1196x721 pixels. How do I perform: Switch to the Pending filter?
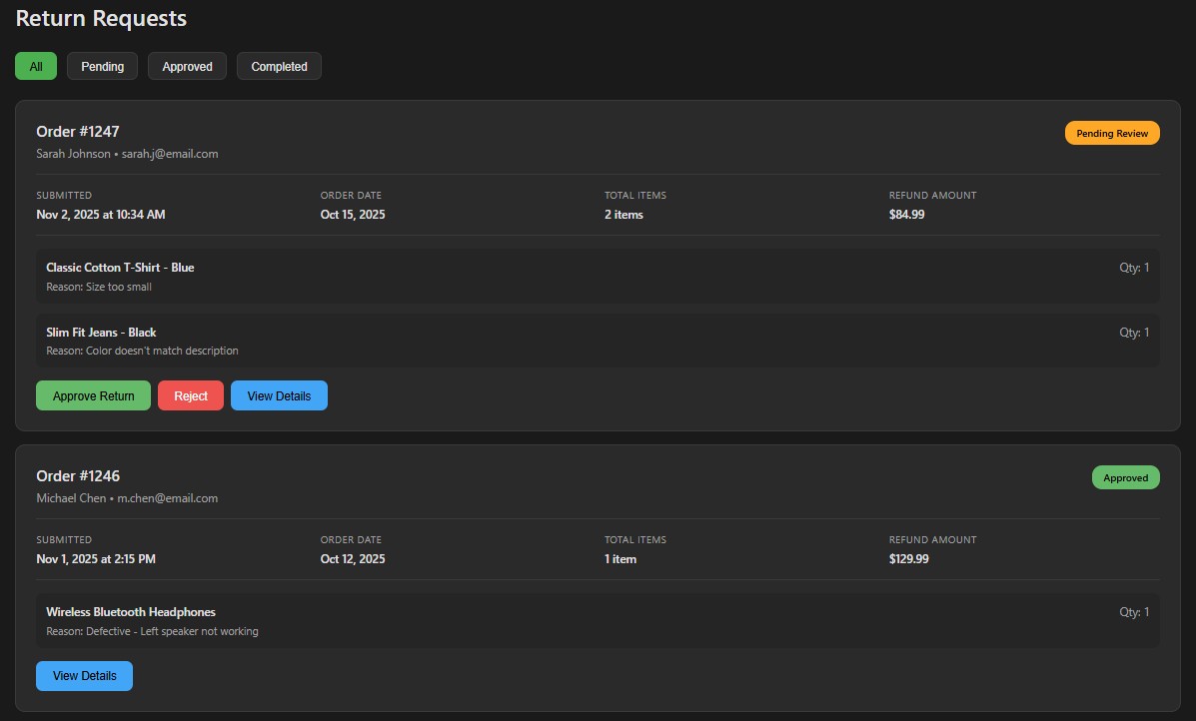pos(102,66)
